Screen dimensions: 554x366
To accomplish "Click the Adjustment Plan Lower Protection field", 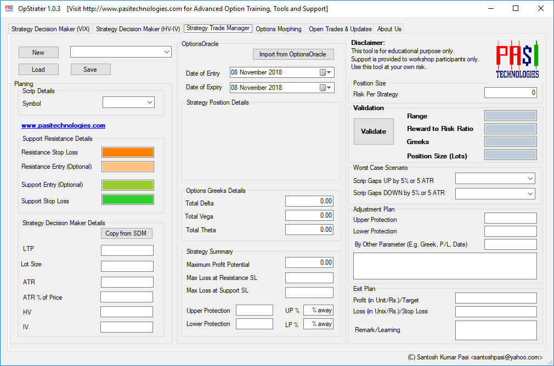I will [511, 231].
